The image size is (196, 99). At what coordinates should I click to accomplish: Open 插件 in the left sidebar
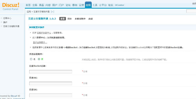coord(5,22)
